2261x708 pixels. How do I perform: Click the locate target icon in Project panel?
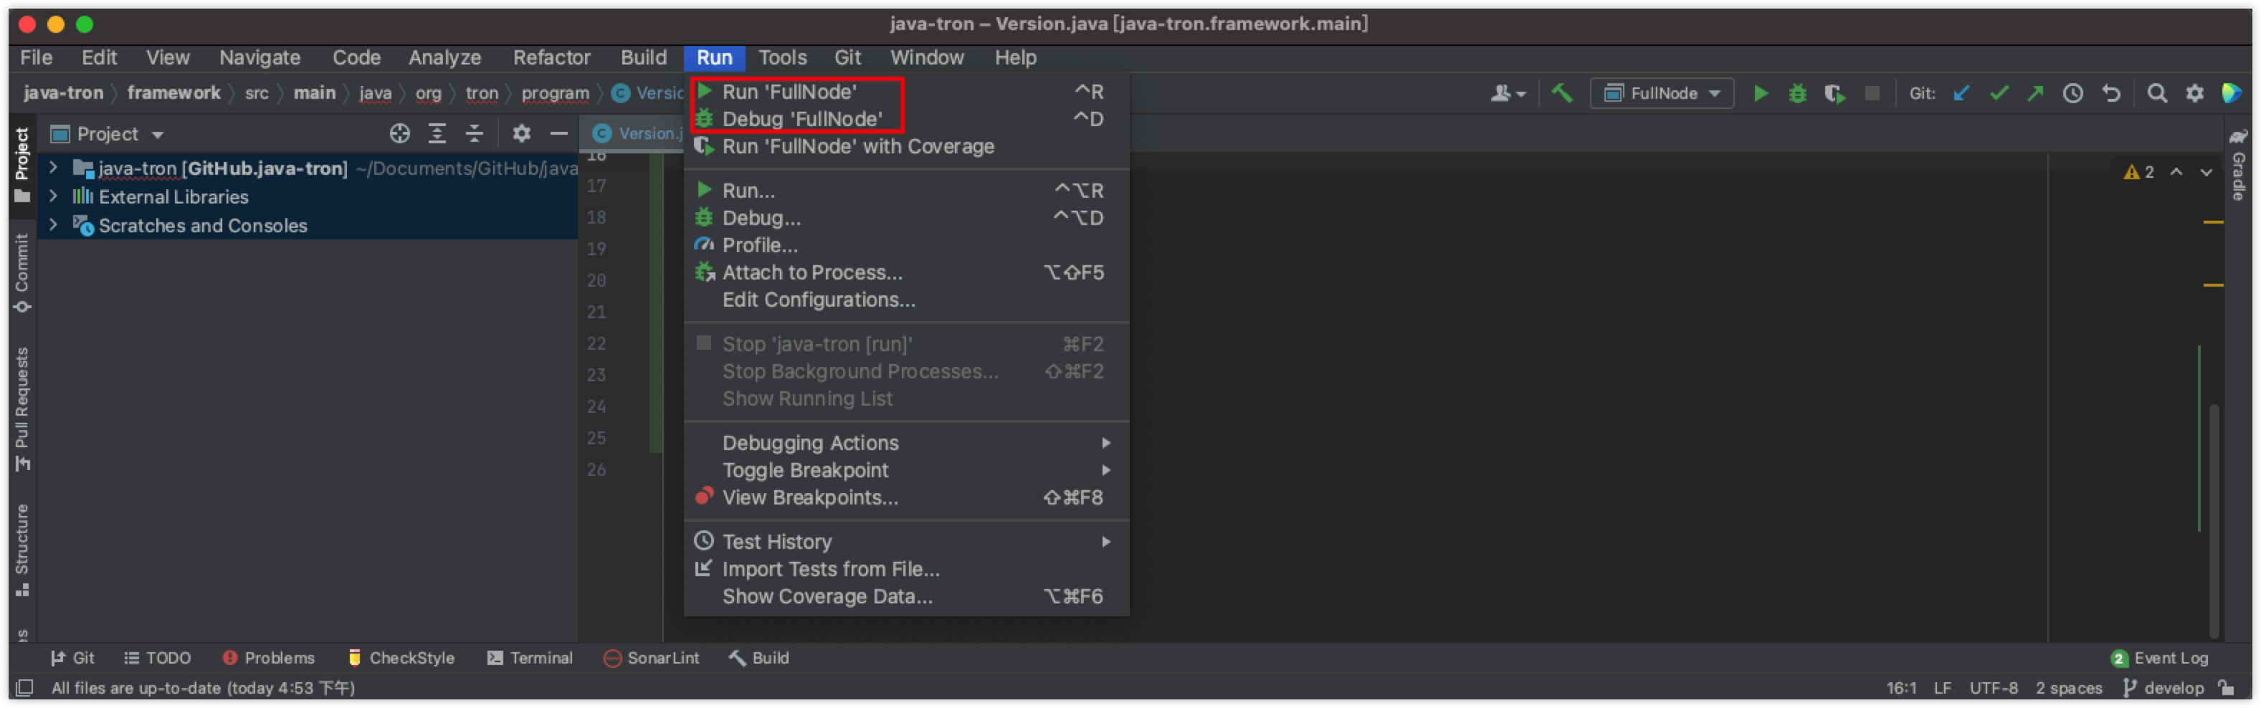(399, 133)
